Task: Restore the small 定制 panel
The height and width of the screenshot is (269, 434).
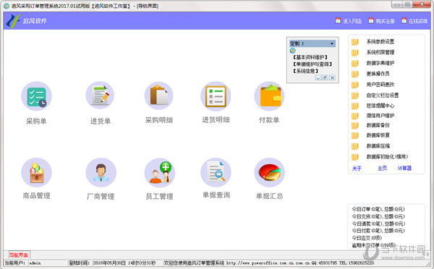Action: click(x=325, y=78)
